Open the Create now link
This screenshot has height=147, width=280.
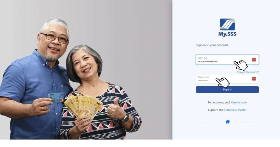(x=239, y=102)
